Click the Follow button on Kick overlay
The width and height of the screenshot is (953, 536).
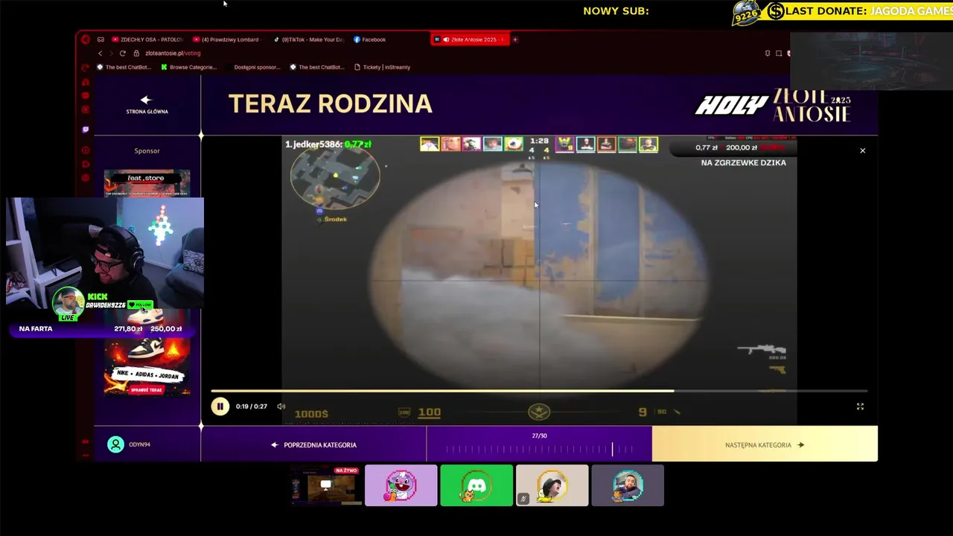[x=140, y=304]
